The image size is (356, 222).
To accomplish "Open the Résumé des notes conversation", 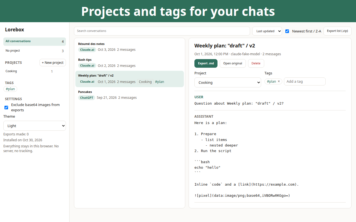I will 130,47.
